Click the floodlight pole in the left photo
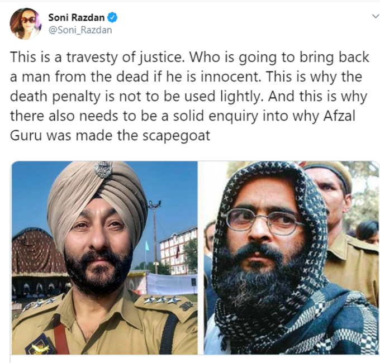Viewport: 380px width, 363px height. coord(154,235)
